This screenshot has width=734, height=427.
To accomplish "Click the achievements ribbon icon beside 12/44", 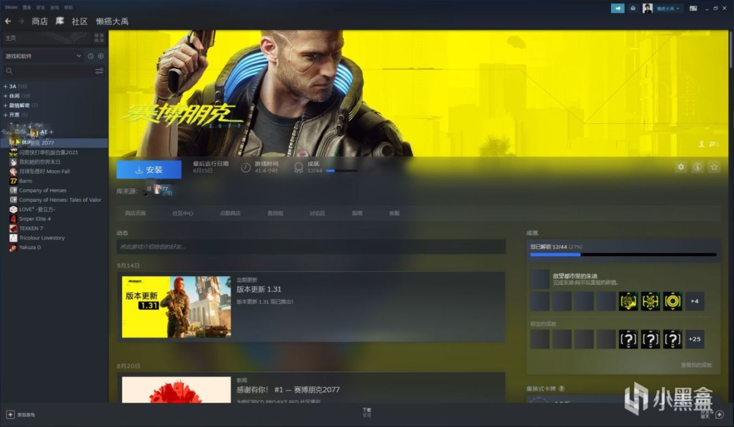I will click(299, 167).
